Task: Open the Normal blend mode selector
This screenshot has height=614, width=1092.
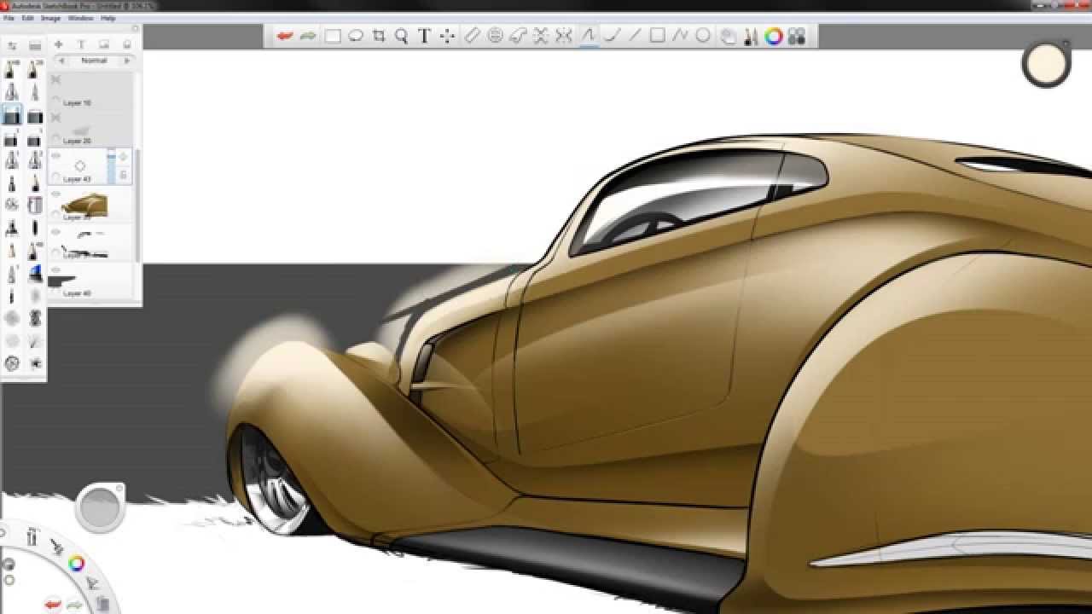Action: pyautogui.click(x=92, y=61)
